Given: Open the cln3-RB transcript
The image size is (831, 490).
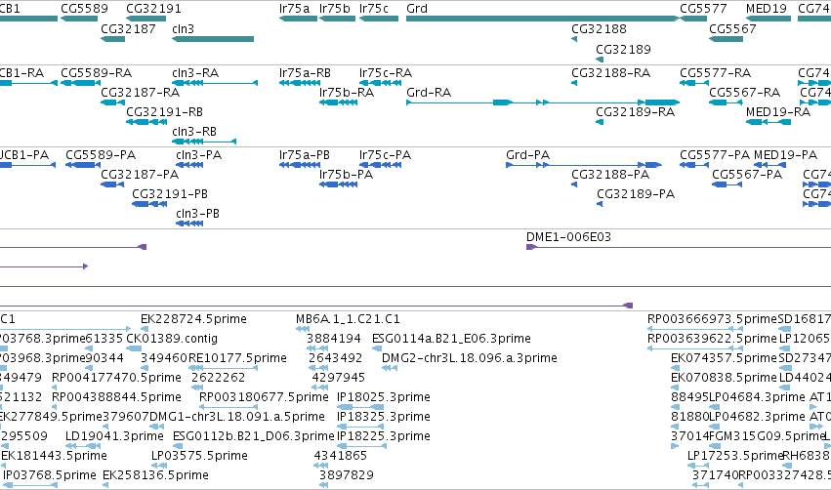Looking at the screenshot, I should pos(204,142).
